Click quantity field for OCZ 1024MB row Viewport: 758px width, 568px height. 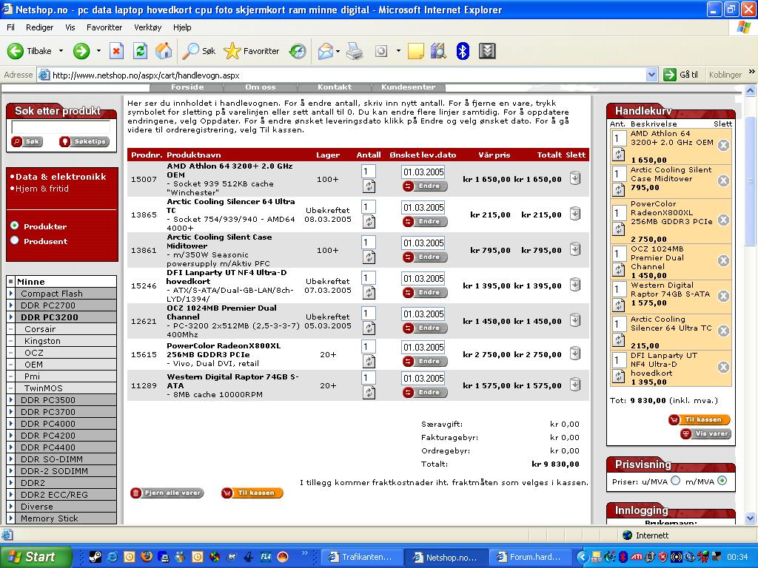point(369,314)
